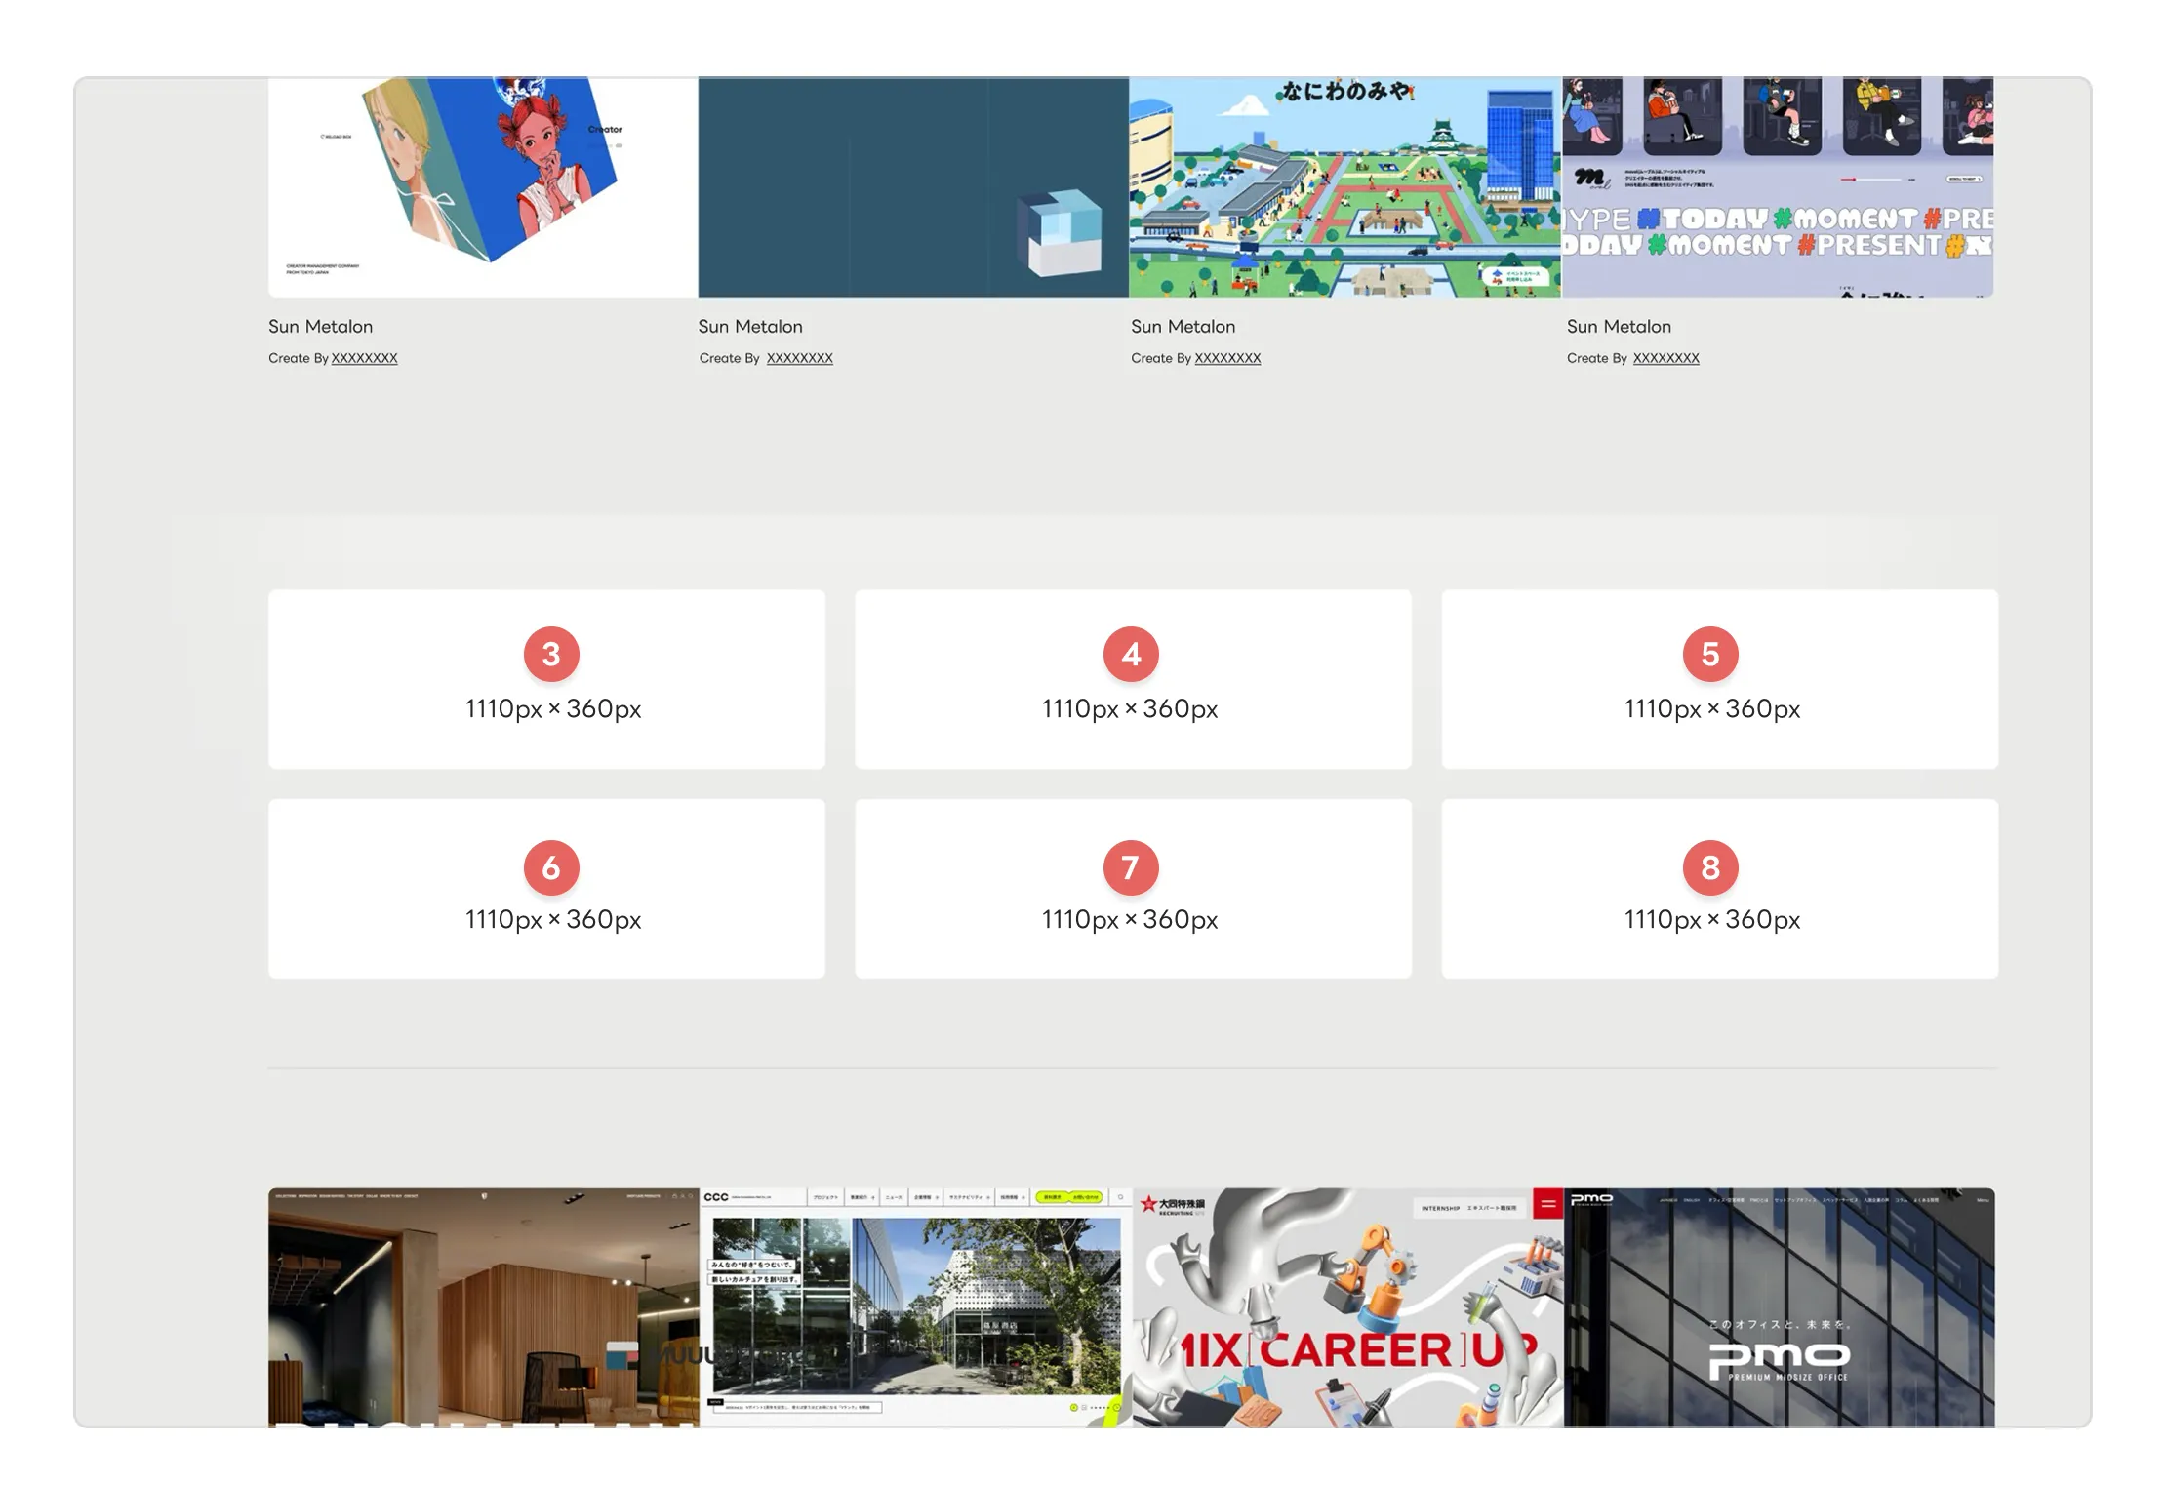This screenshot has width=2166, height=1487.
Task: Open the anime girls cube illustration thumbnail
Action: 483,187
